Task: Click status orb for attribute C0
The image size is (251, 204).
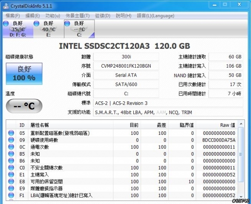Action: point(11,167)
